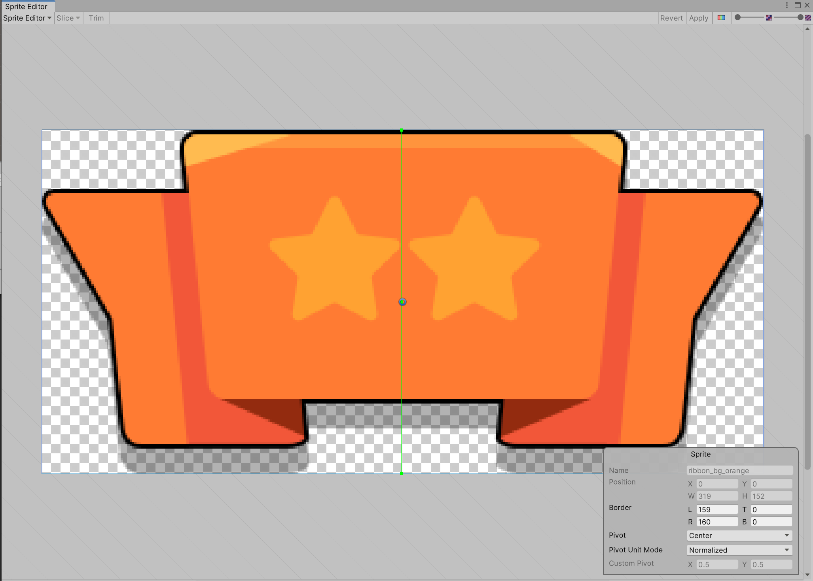Select the Sprite Editor window tab

click(26, 6)
